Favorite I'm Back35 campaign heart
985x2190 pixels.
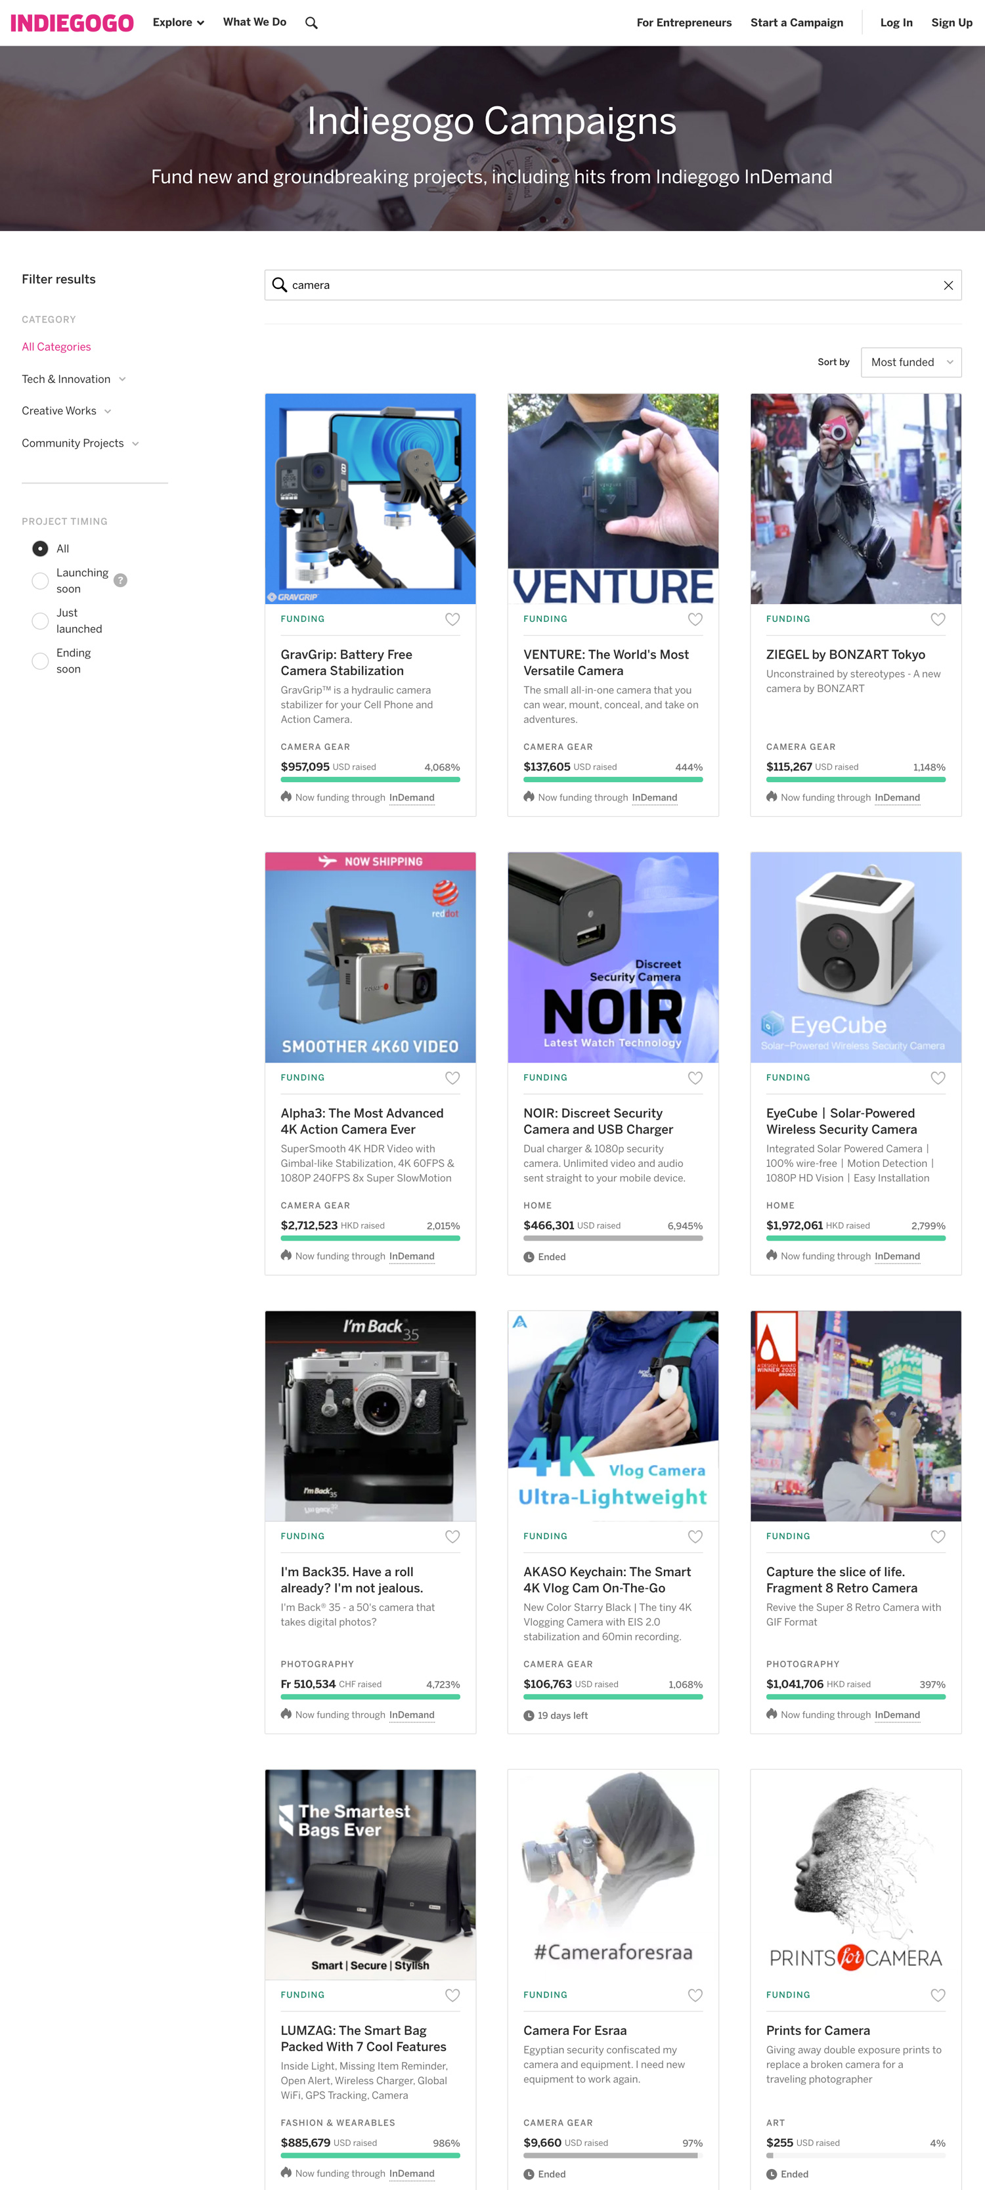(x=452, y=1537)
